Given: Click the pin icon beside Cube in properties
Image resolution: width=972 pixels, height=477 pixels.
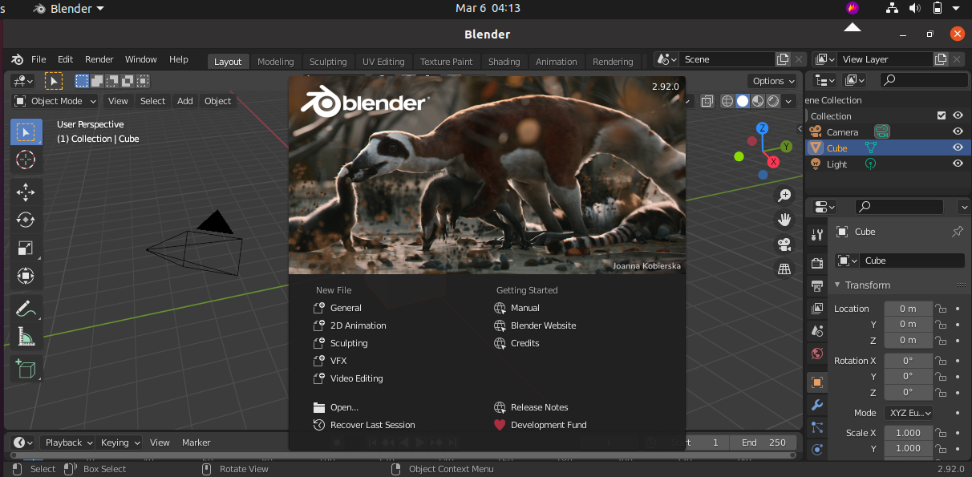Looking at the screenshot, I should [957, 232].
